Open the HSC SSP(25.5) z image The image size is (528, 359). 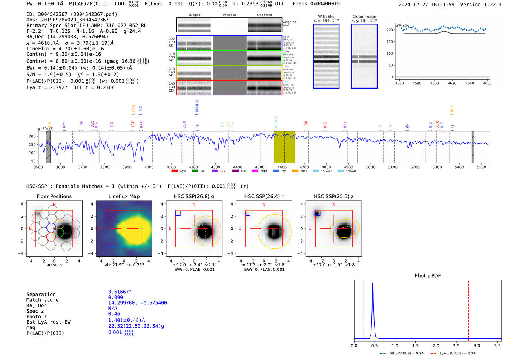(334, 229)
